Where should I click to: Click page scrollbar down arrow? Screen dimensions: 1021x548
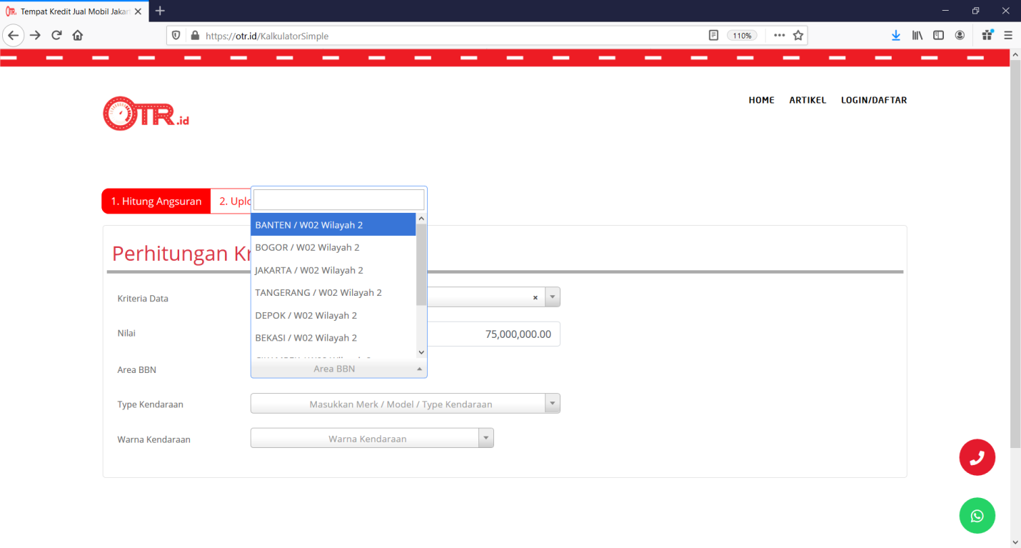click(x=1015, y=542)
